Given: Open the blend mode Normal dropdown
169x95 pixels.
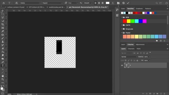Looking at the screenshot, I should 129,57.
